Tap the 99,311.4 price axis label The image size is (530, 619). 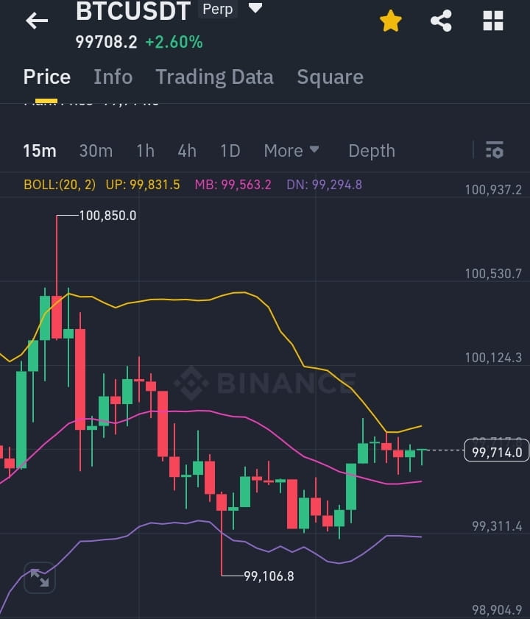tap(497, 526)
